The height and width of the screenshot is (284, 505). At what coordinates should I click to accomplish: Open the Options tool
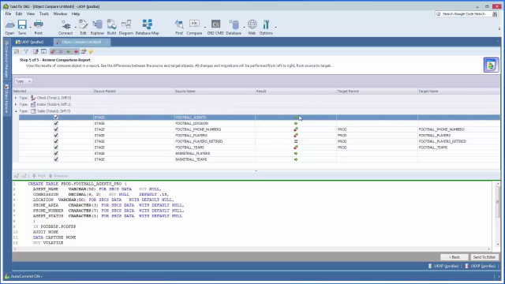(x=266, y=27)
